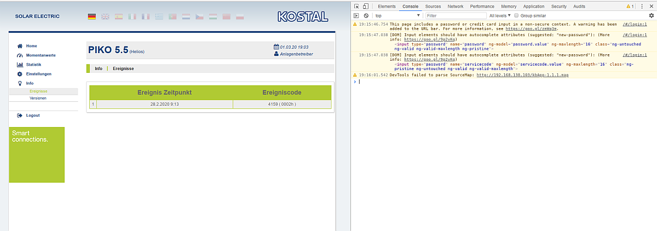Select the Console tab
The image size is (657, 231).
(410, 6)
